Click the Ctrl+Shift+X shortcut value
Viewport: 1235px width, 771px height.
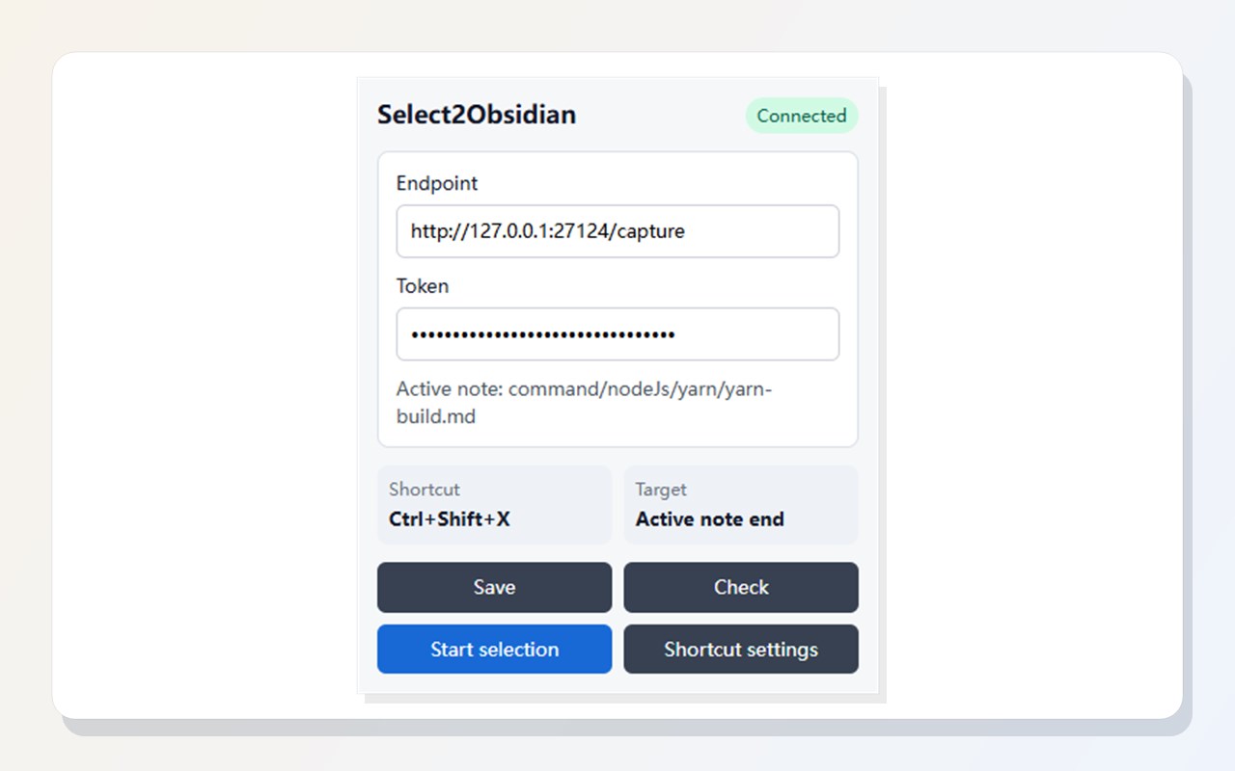[450, 519]
